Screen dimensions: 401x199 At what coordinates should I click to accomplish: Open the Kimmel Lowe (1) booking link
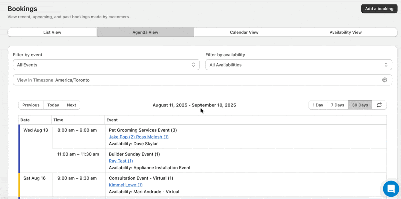[126, 185]
